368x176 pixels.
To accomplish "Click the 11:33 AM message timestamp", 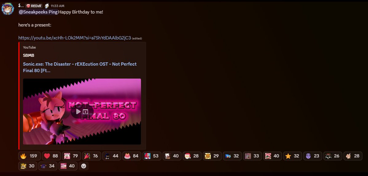I will click(57, 6).
